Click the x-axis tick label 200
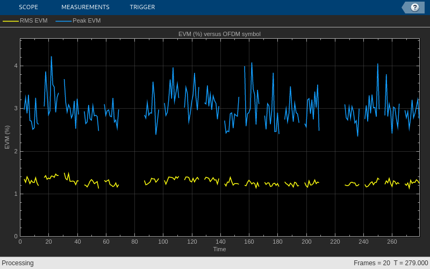430x269 pixels. click(306, 242)
